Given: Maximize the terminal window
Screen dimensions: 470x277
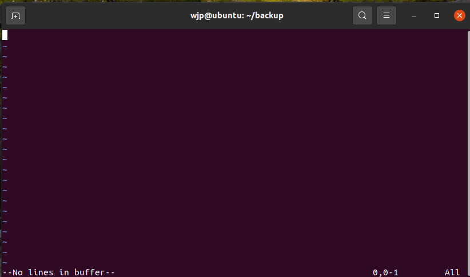Looking at the screenshot, I should pyautogui.click(x=437, y=15).
